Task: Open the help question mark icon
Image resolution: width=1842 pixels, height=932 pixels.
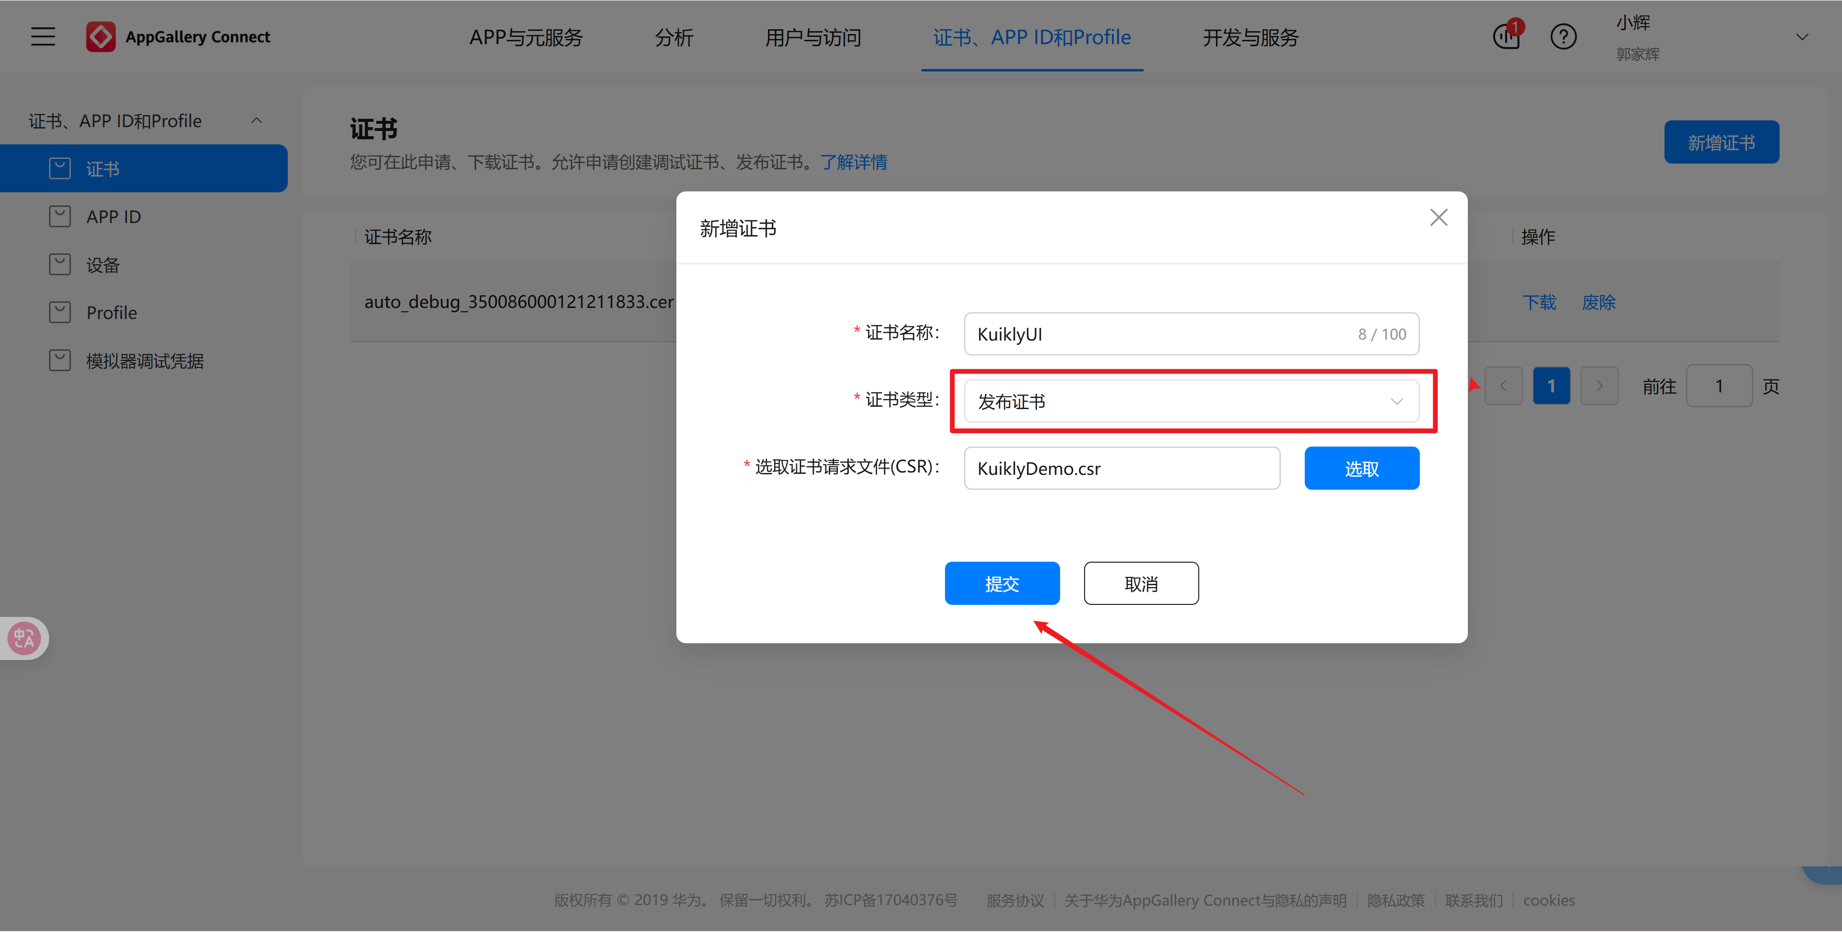Action: [1563, 36]
